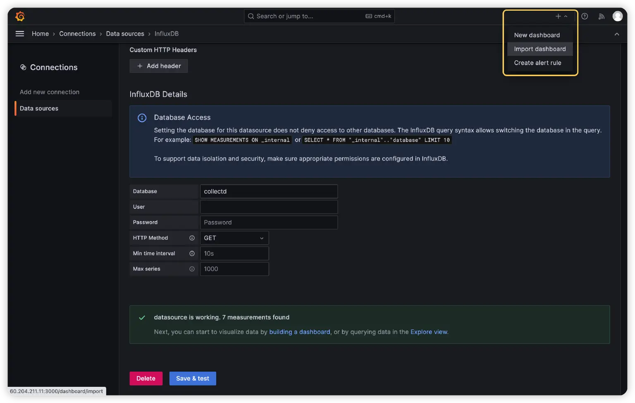Click the plus icon in the top toolbar

[x=558, y=16]
